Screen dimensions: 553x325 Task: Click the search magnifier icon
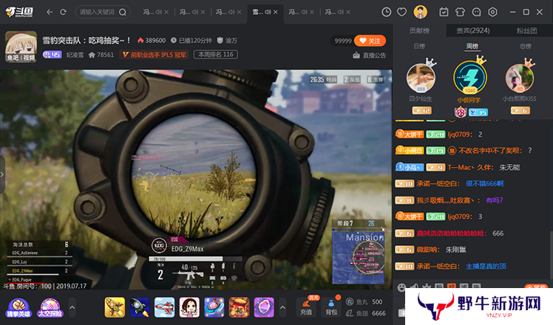123,12
